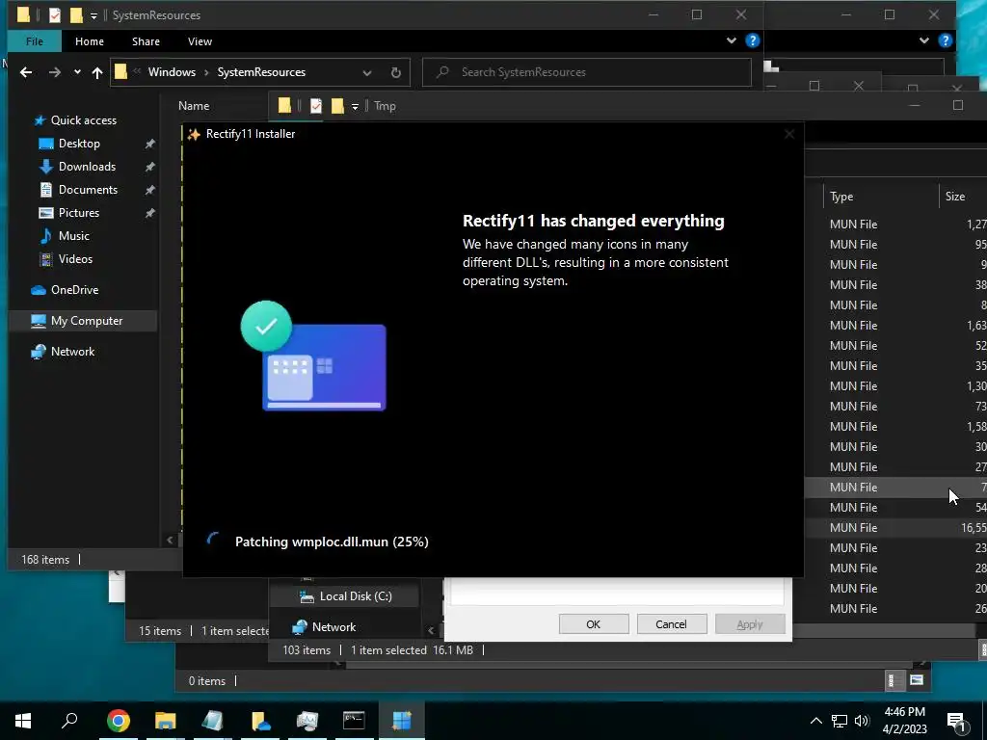Open the notification center icon
987x740 pixels.
[x=957, y=721]
